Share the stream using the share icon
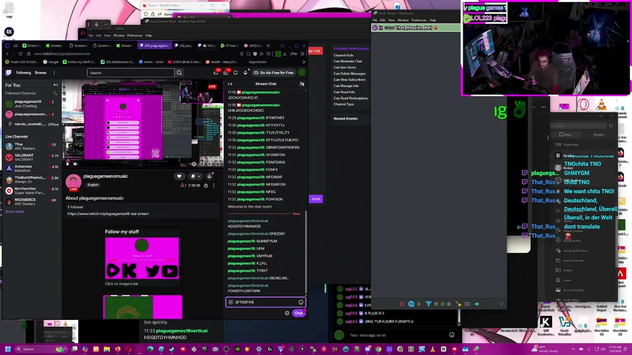 coord(206,185)
